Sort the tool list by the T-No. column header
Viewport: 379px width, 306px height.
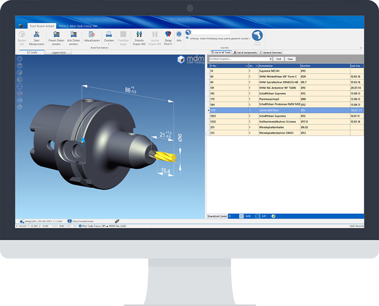227,65
